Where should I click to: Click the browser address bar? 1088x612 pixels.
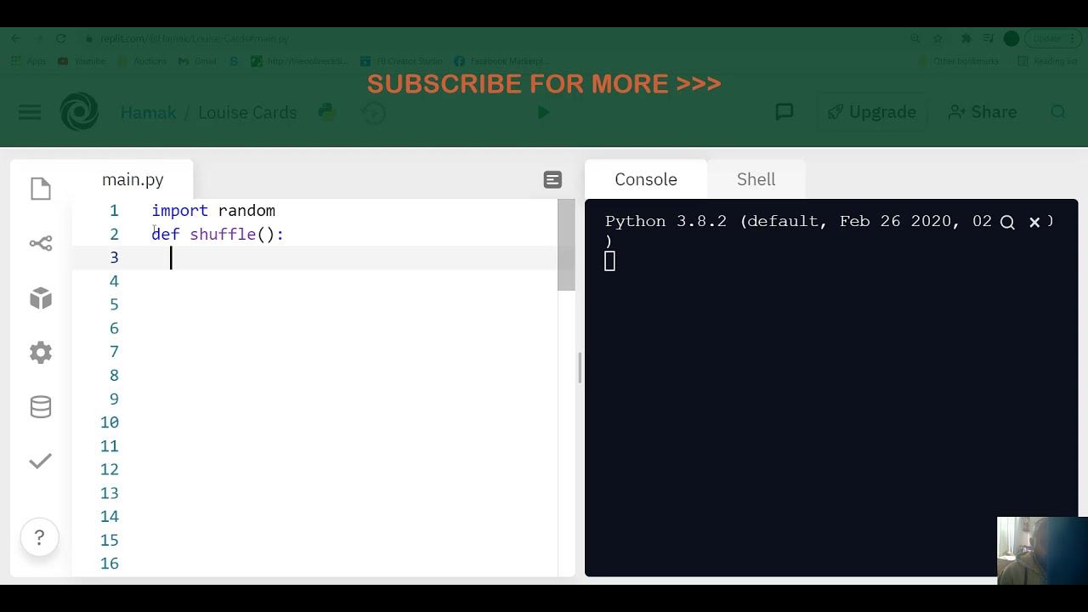tap(493, 38)
